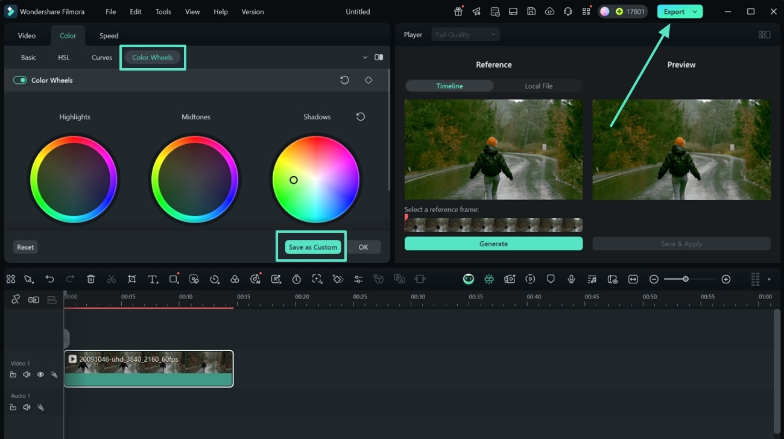Open the Edit menu
784x439 pixels.
click(x=136, y=11)
